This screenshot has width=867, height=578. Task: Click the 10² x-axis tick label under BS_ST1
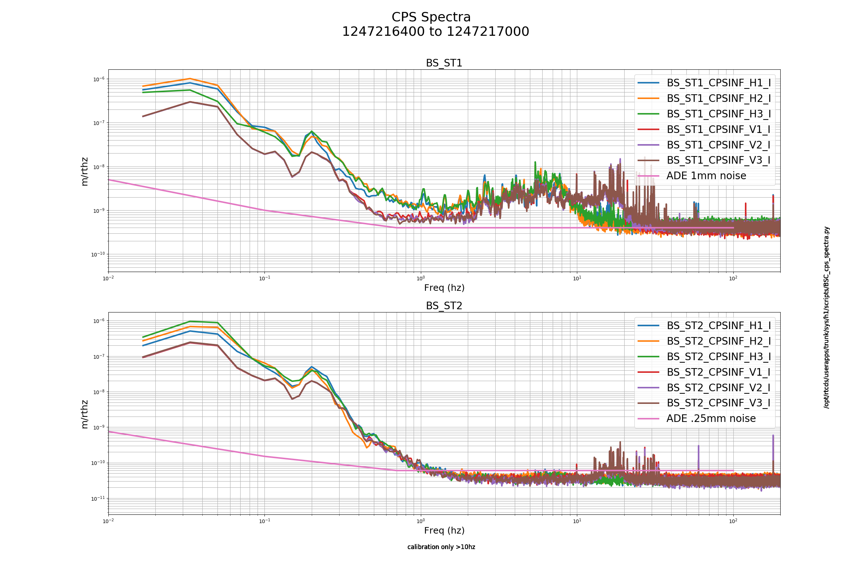tap(733, 278)
